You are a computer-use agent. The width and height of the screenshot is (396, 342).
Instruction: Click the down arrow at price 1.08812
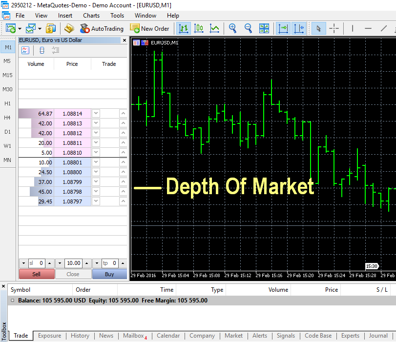[96, 133]
